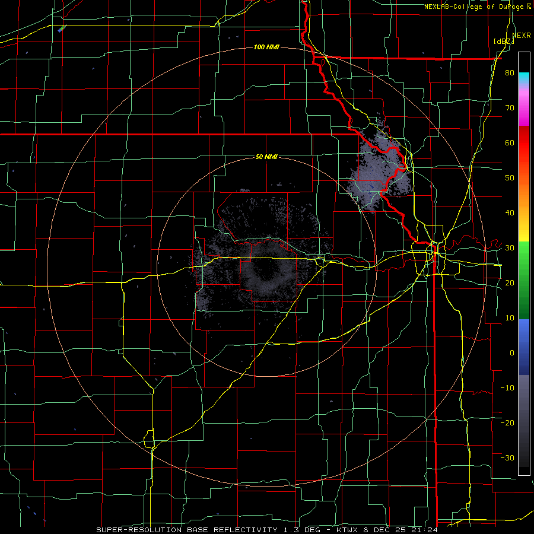Viewport: 534px width, 534px height.
Task: Click the Super-Resolution Base Reflectivity caption
Action: tap(266, 530)
